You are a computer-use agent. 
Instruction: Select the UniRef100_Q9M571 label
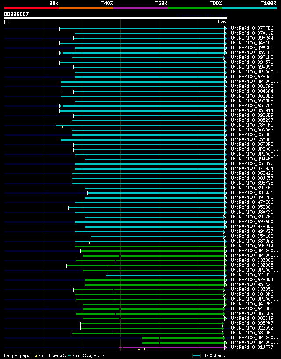252,62
